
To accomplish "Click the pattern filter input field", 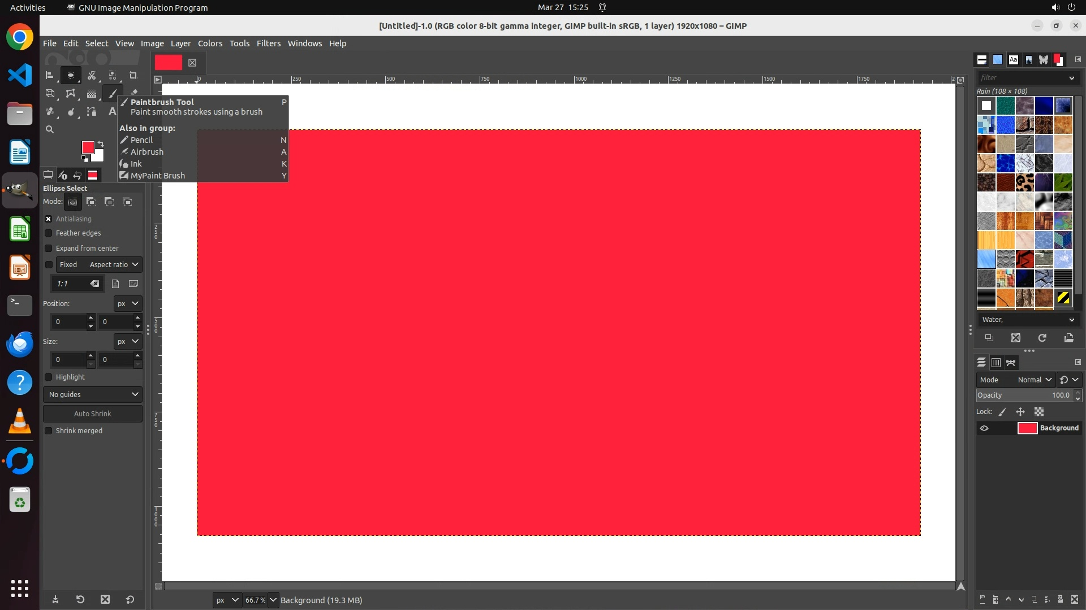I will pyautogui.click(x=1021, y=78).
